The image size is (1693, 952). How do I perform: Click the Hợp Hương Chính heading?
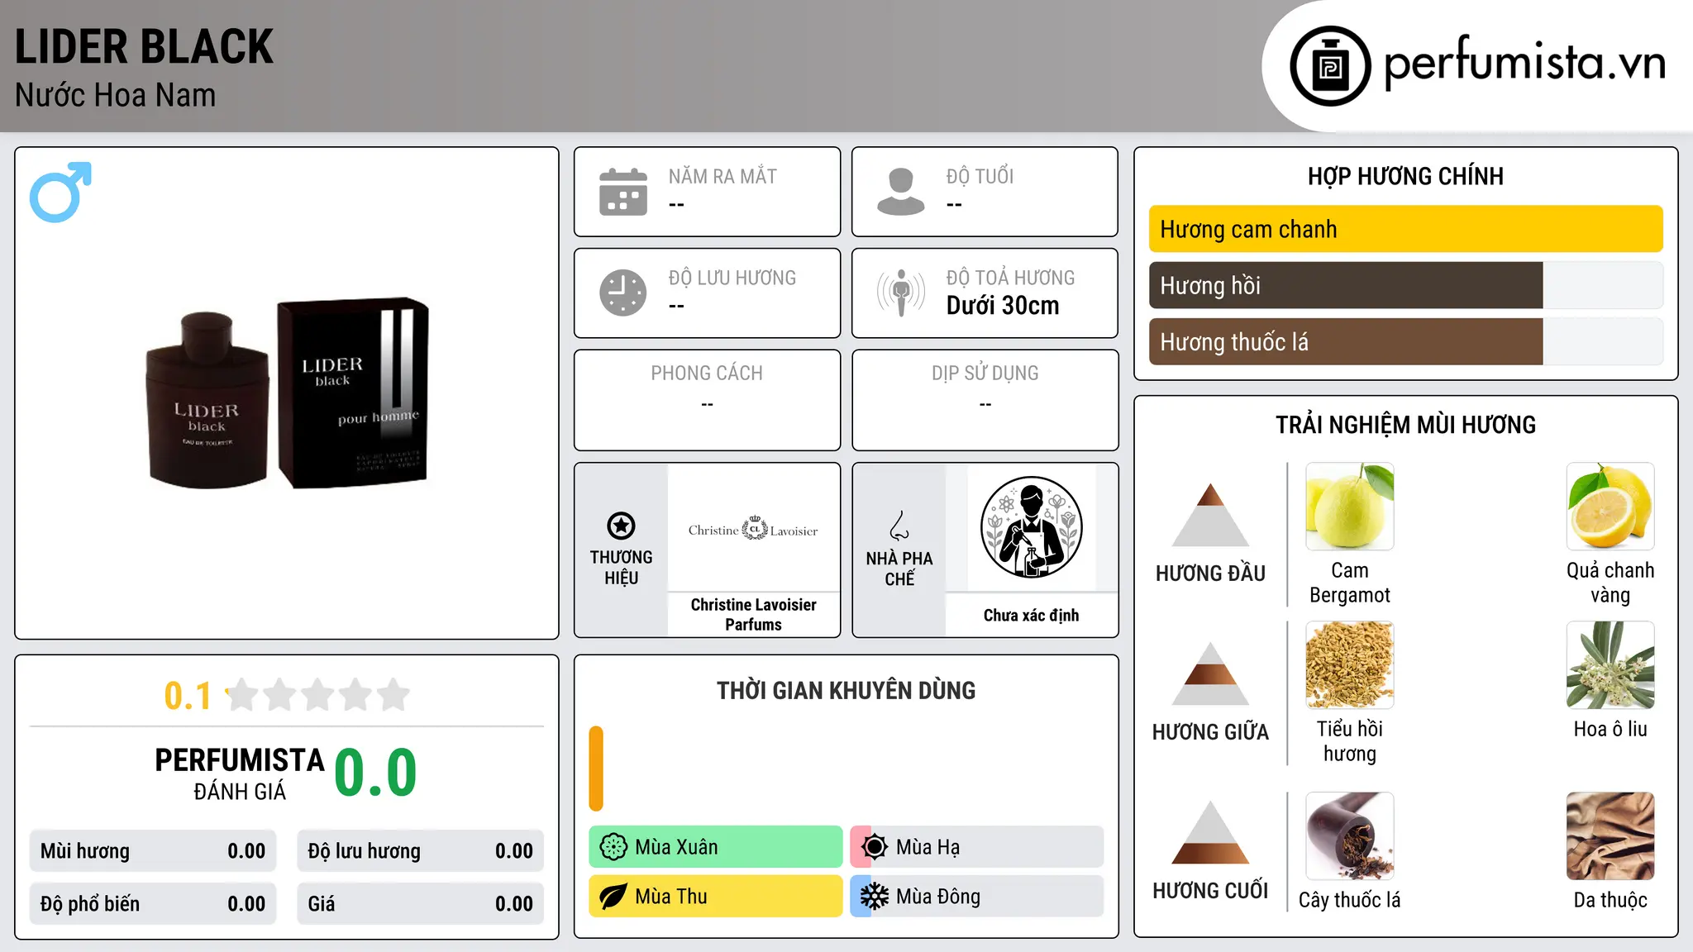(1405, 176)
